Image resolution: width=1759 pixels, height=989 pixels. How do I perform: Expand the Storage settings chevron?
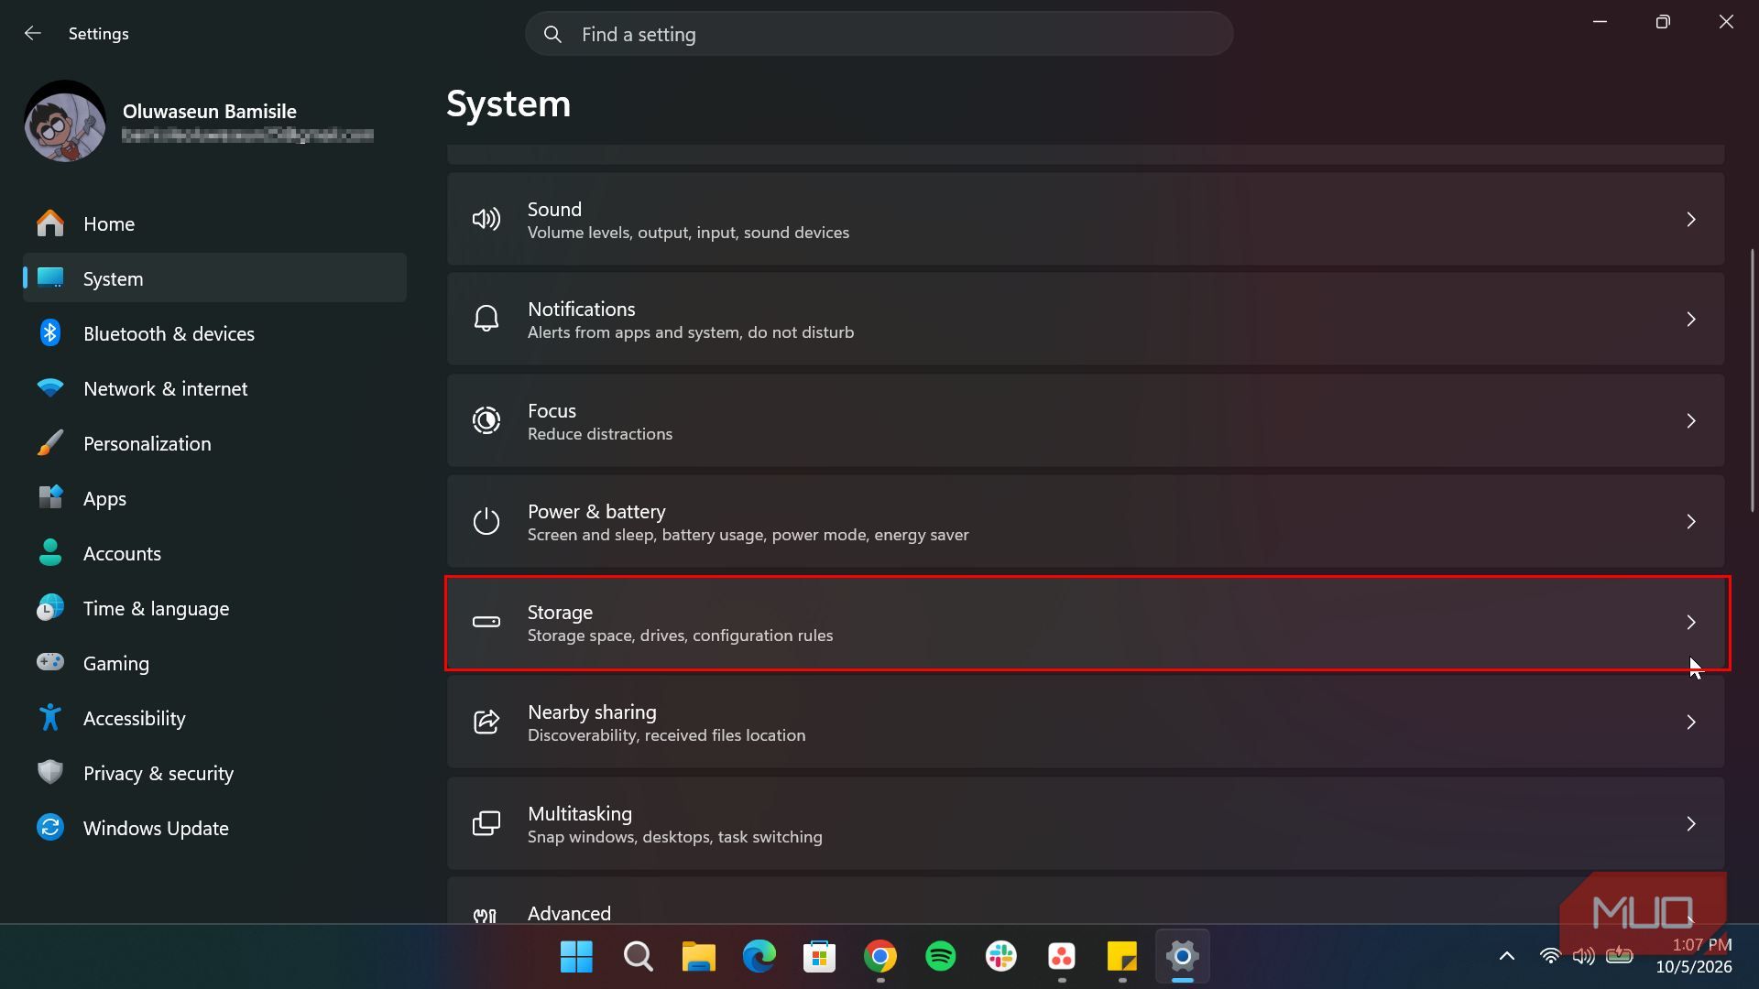tap(1691, 622)
